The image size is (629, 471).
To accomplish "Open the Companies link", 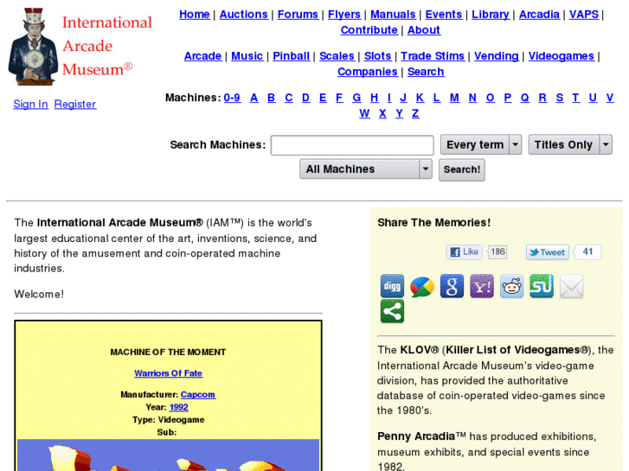I will pyautogui.click(x=368, y=72).
